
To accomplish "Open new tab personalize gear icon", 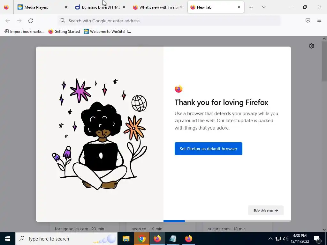I will tap(312, 46).
